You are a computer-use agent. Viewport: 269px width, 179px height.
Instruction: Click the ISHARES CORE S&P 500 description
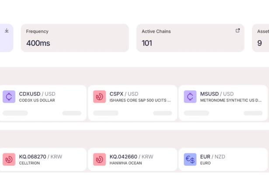[x=140, y=100]
